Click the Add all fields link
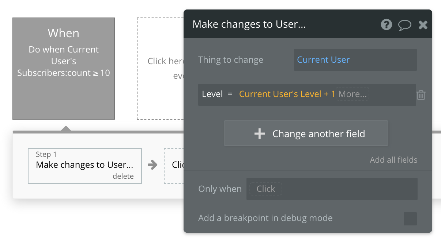Image resolution: width=441 pixels, height=240 pixels. [393, 160]
